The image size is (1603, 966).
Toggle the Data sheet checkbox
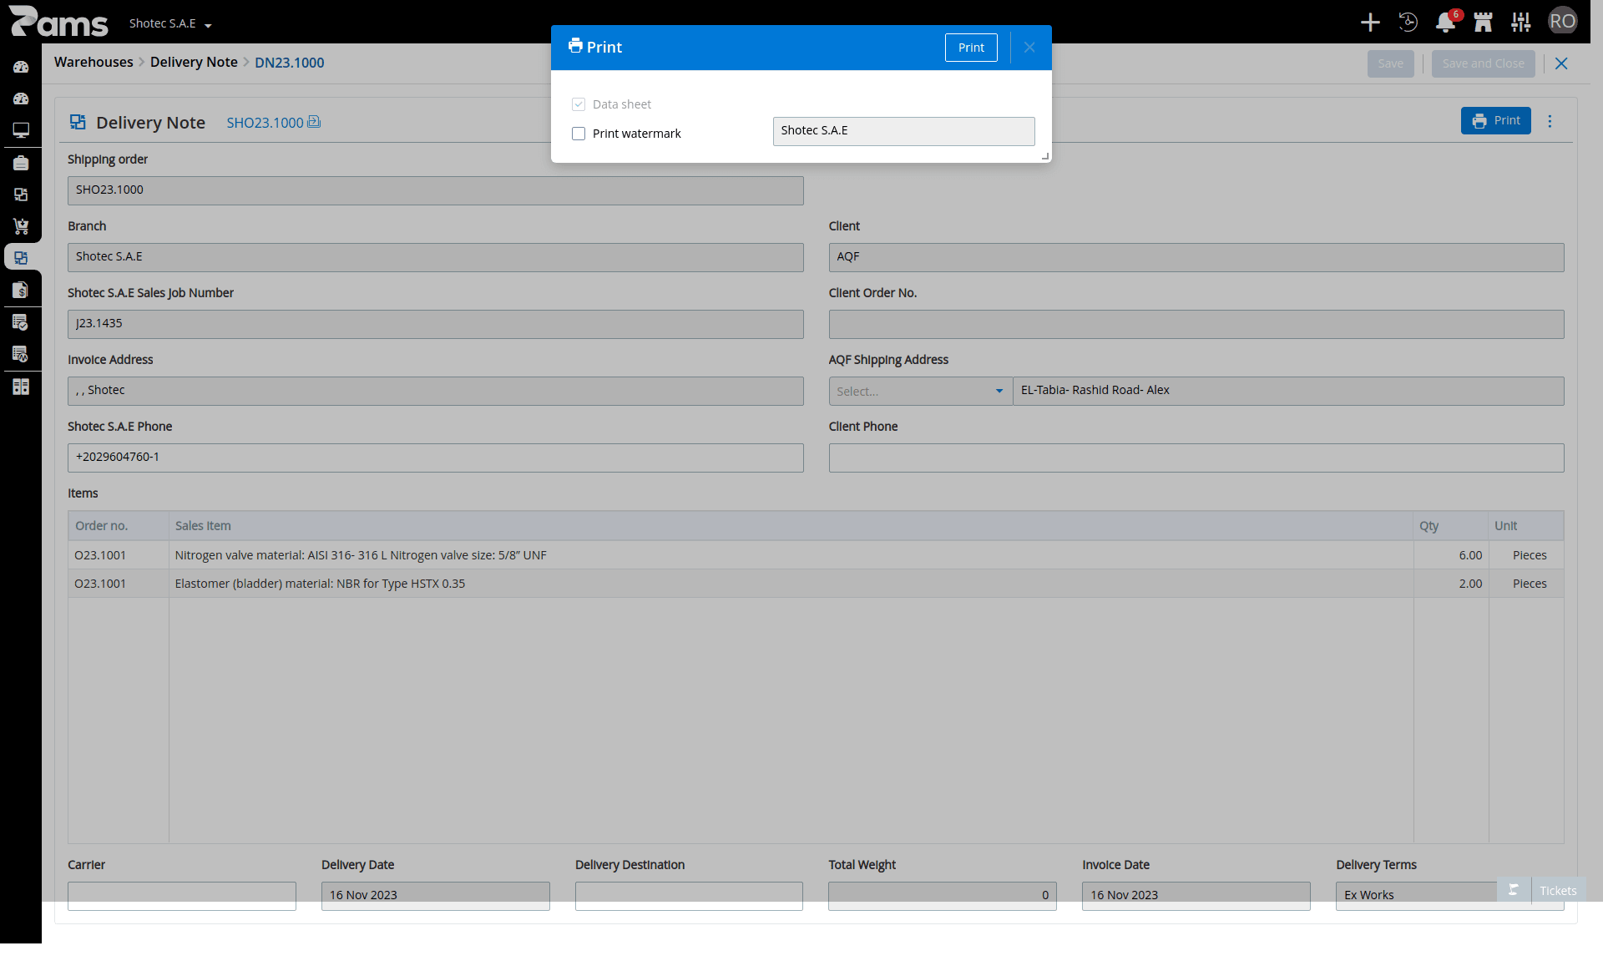coord(579,104)
